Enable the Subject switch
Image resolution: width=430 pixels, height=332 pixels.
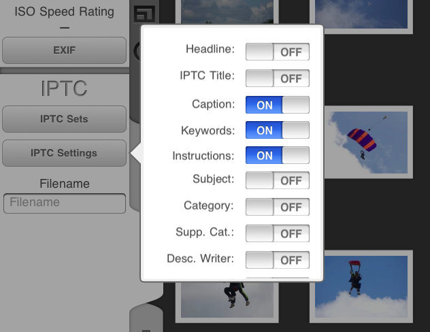tap(277, 180)
